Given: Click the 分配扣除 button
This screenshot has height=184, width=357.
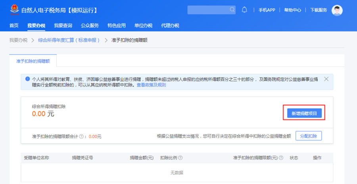Looking at the screenshot, I should pos(308,136).
